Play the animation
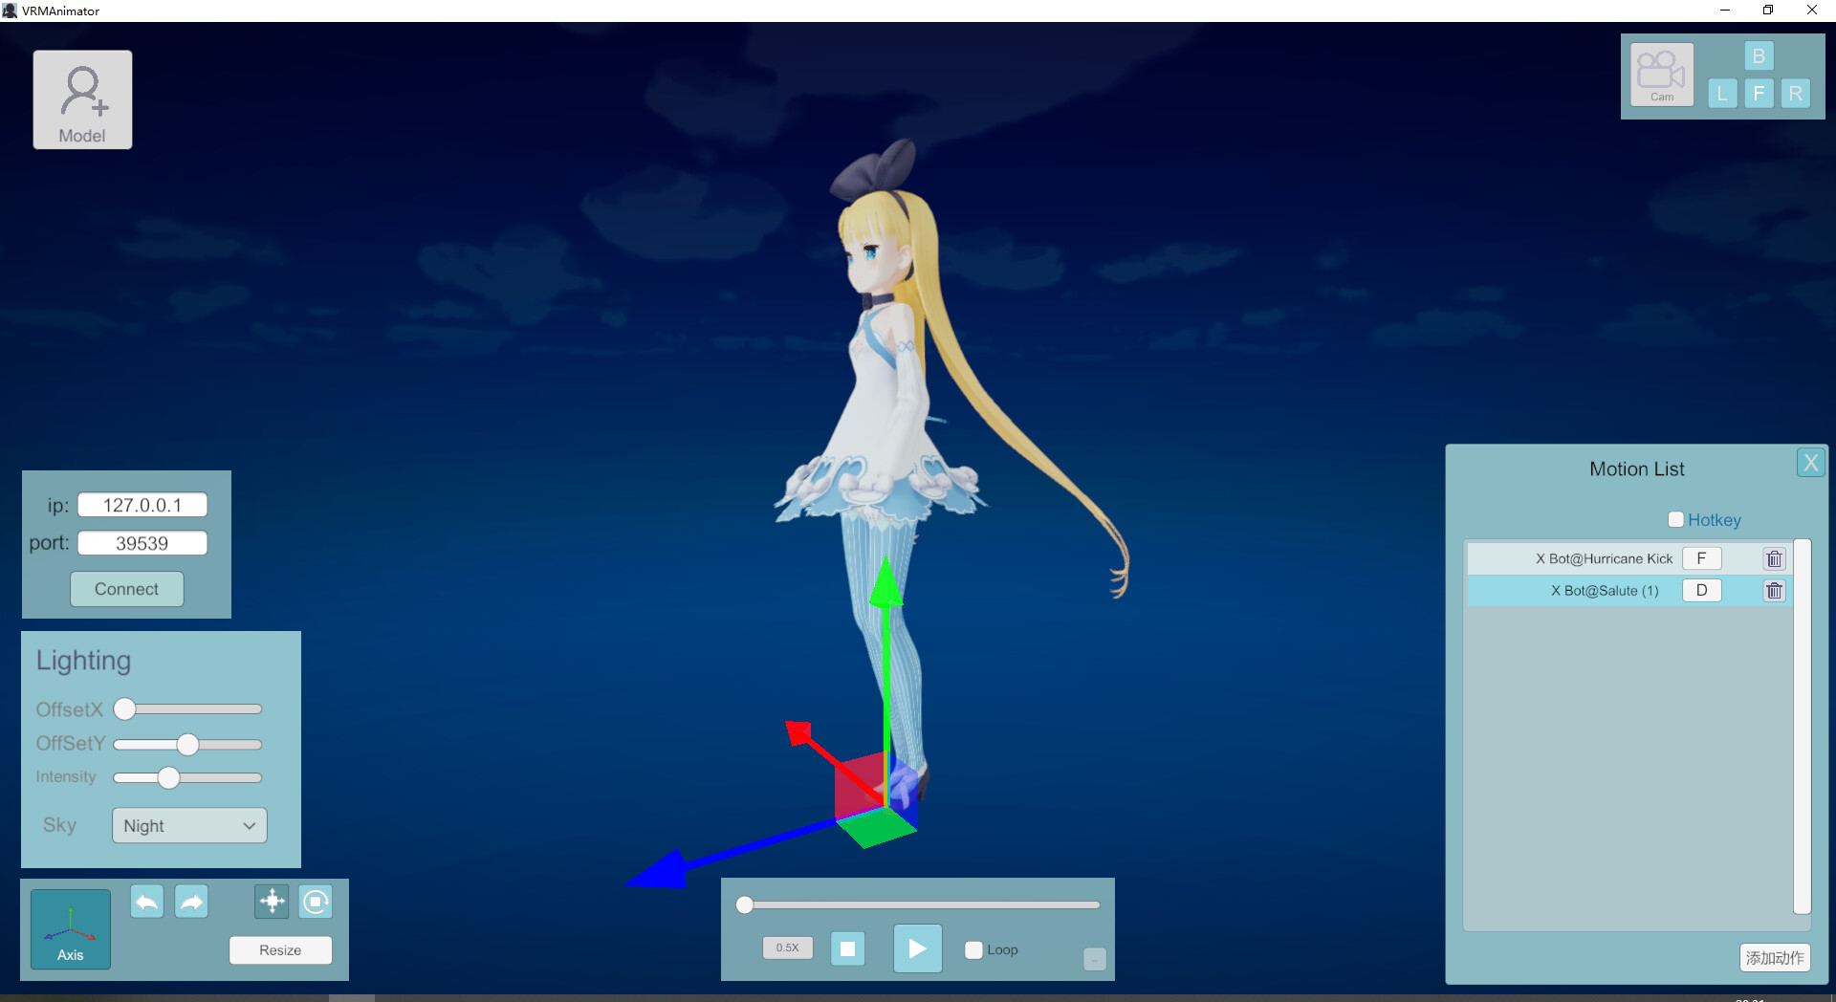The image size is (1836, 1002). (917, 948)
